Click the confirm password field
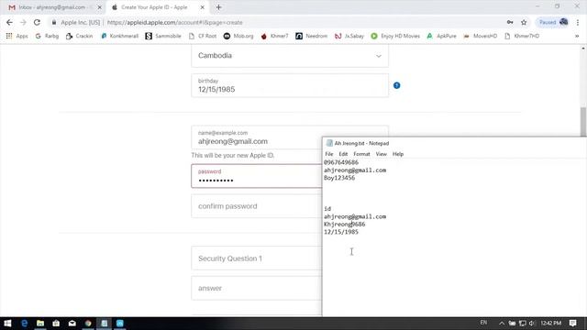The width and height of the screenshot is (587, 330). (257, 206)
